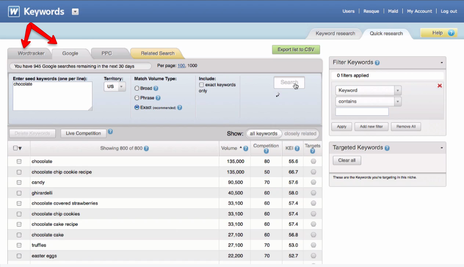
Task: Target the candy keyword circle
Action: click(313, 182)
